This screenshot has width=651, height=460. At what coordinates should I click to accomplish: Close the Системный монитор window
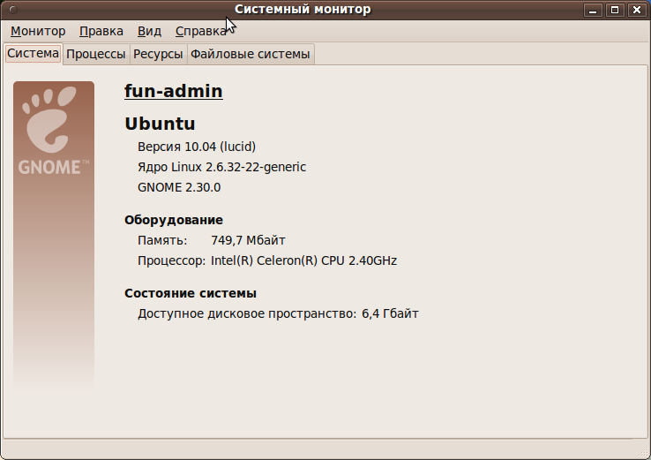[637, 10]
